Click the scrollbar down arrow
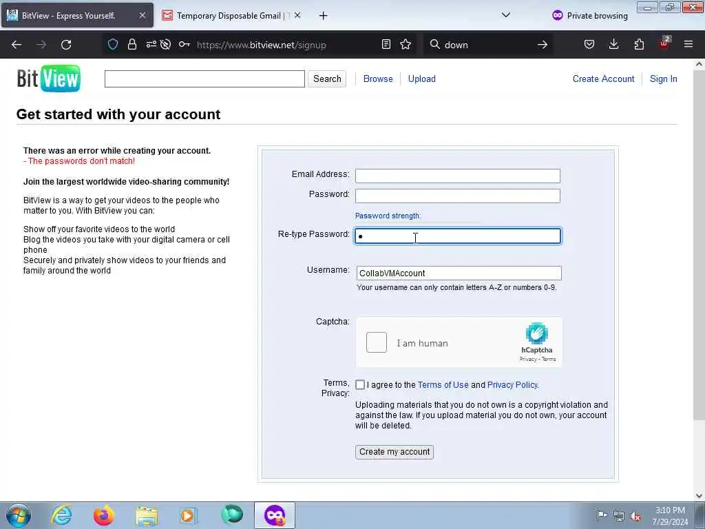This screenshot has width=705, height=529. (x=699, y=496)
